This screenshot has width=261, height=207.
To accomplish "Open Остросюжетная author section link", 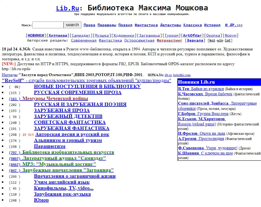I will (x=139, y=41).
